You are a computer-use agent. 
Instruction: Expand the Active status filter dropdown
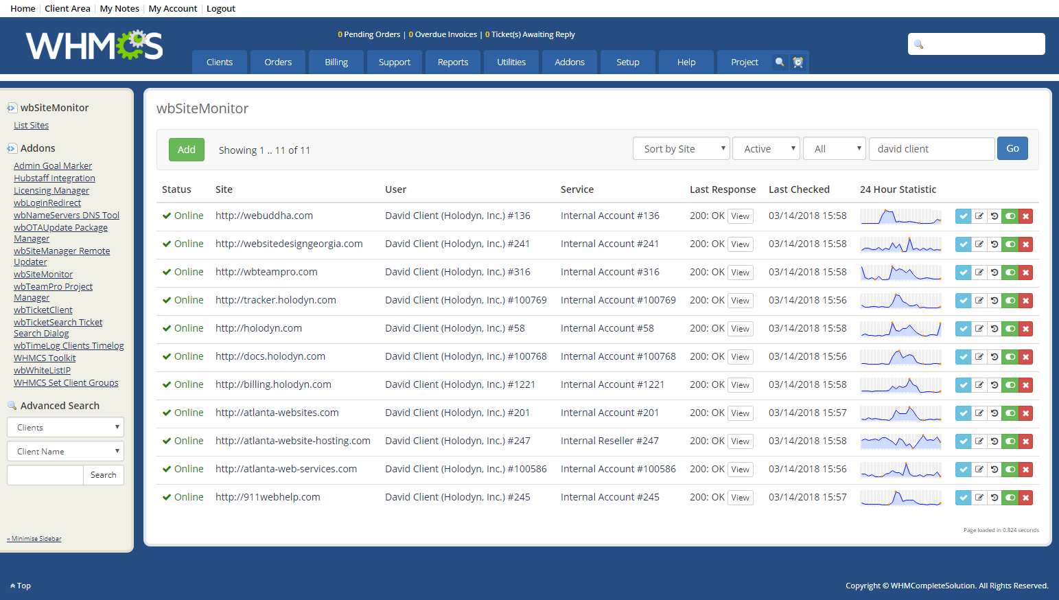[x=766, y=148]
